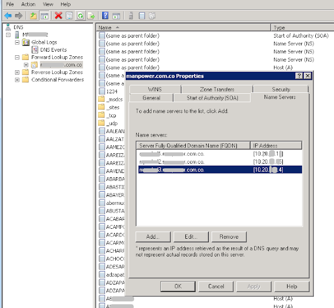Select the Conditional Forwarders tree item
Screen dimensions: 334x308
57,80
